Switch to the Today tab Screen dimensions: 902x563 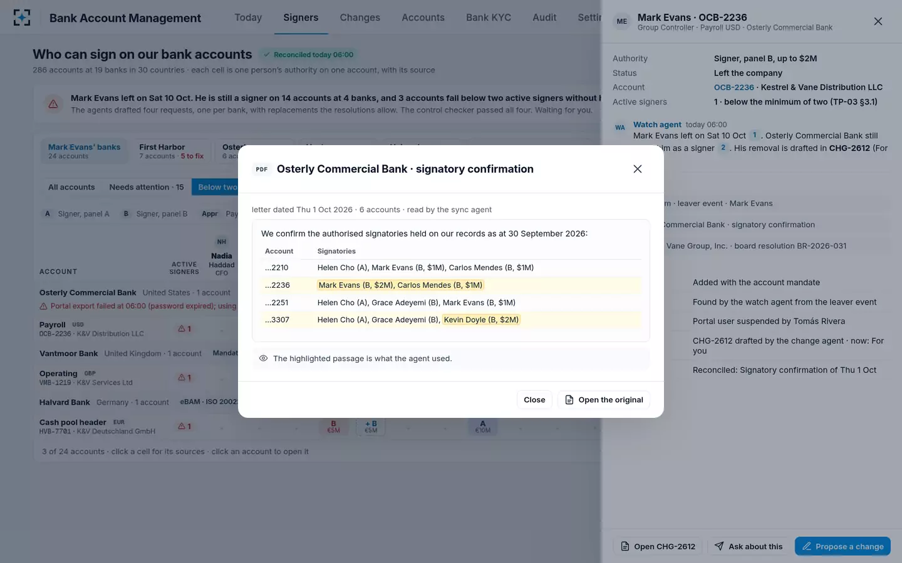248,18
